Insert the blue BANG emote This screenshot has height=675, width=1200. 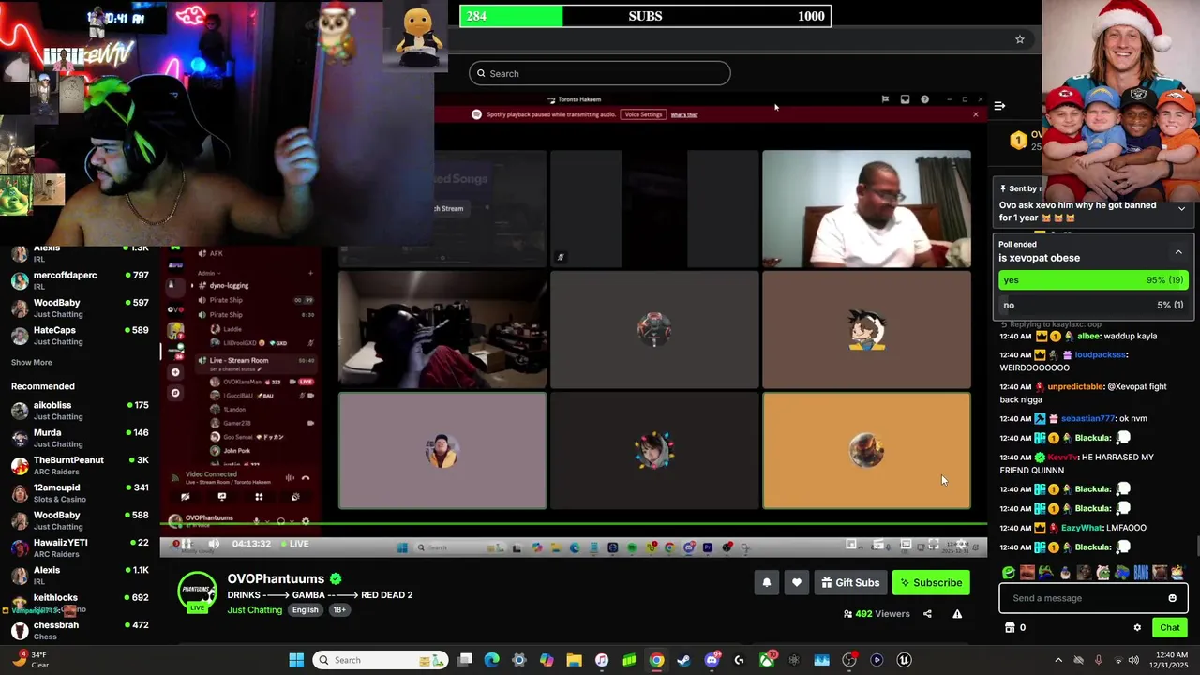[x=1141, y=573]
